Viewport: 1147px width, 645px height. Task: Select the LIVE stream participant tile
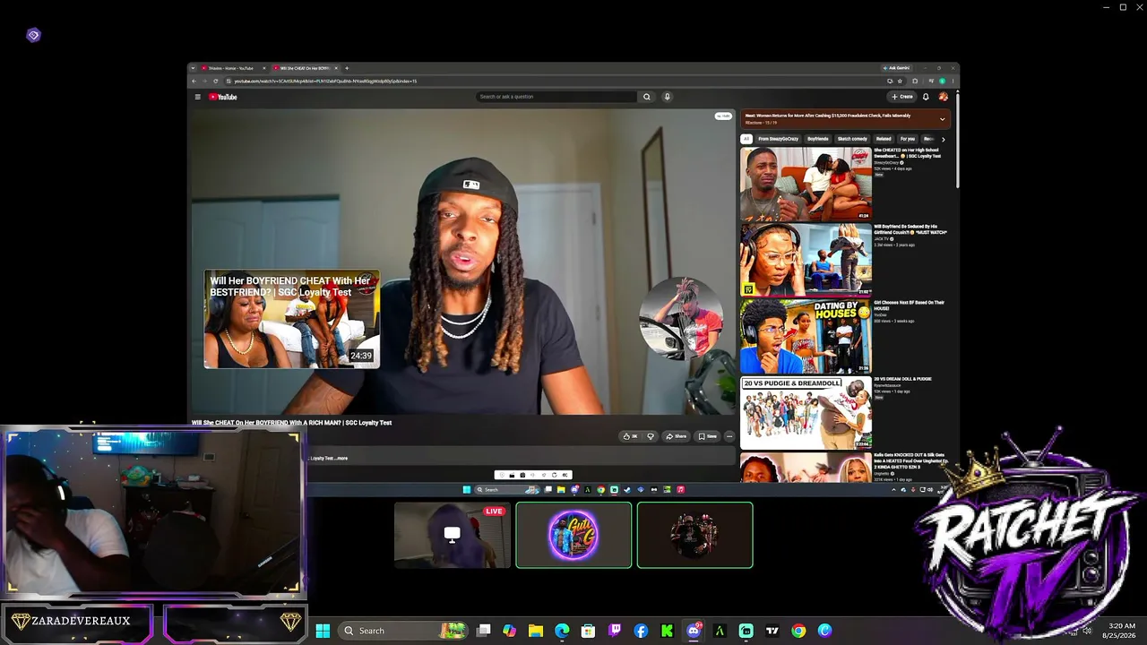[452, 535]
